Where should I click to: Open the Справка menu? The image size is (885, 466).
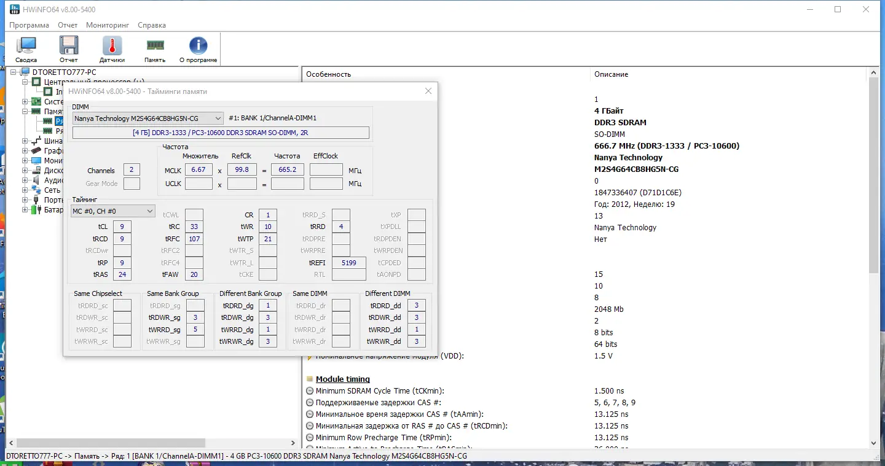(x=151, y=25)
